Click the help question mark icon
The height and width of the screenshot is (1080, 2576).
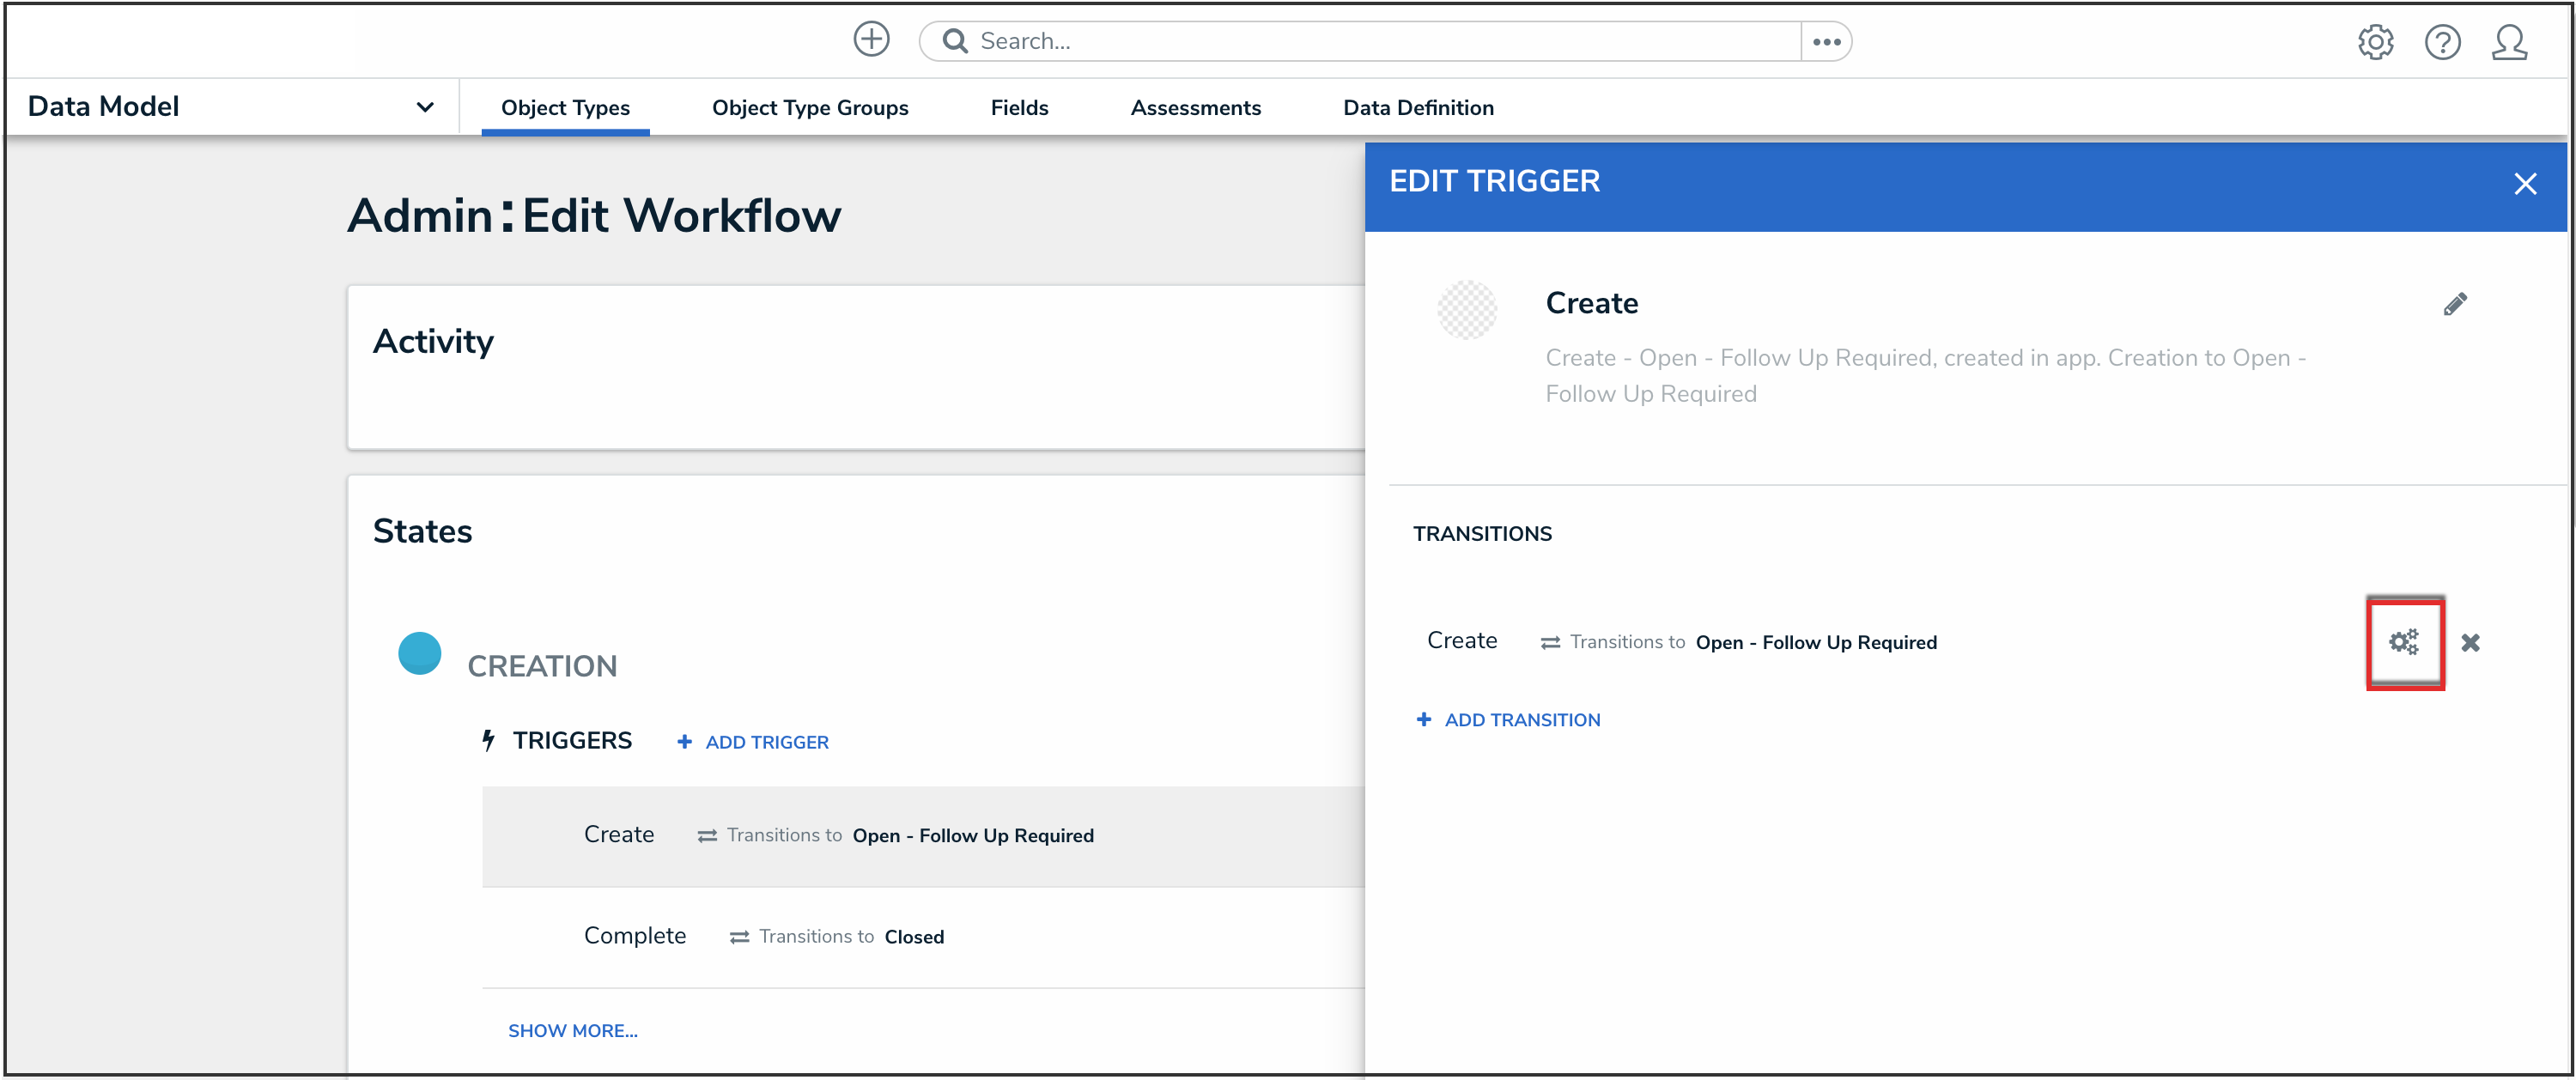click(x=2442, y=42)
